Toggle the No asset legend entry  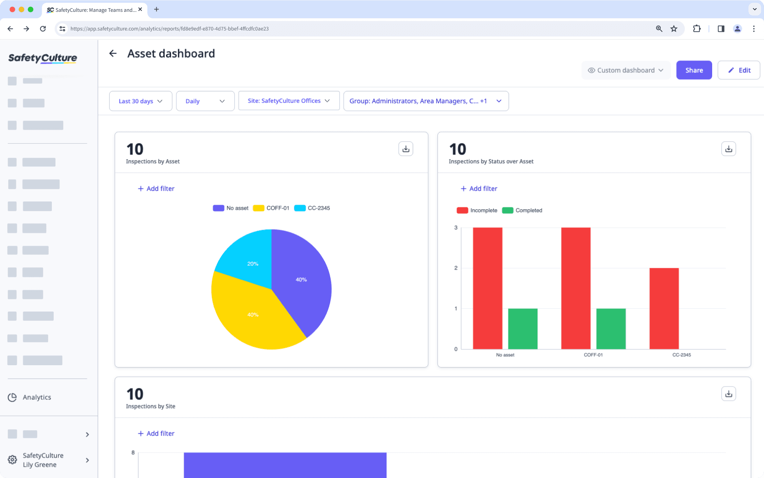pyautogui.click(x=231, y=208)
